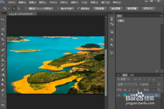This screenshot has width=164, height=109.
Task: Open the 属性 panel flyout menu
Action: coord(161,16)
